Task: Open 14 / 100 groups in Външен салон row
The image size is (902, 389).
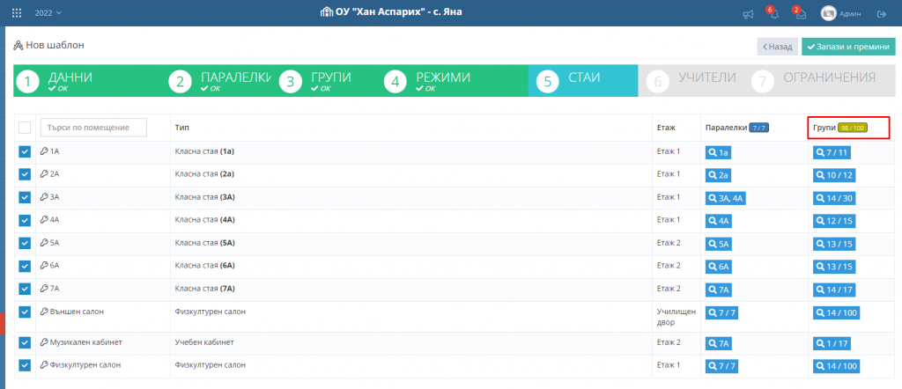Action: (x=837, y=313)
